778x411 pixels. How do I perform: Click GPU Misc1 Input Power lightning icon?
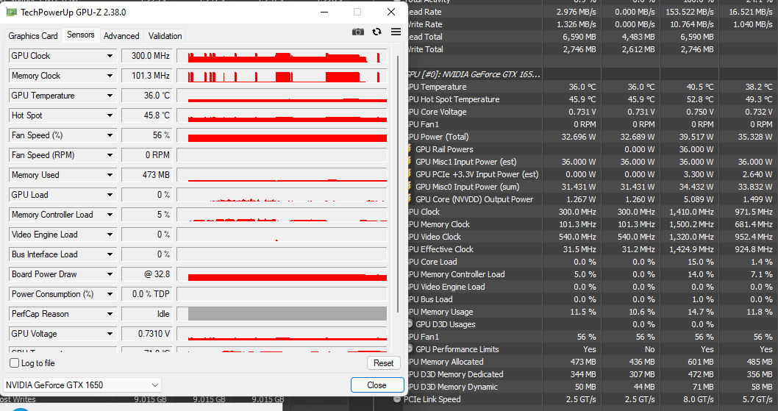coord(410,161)
